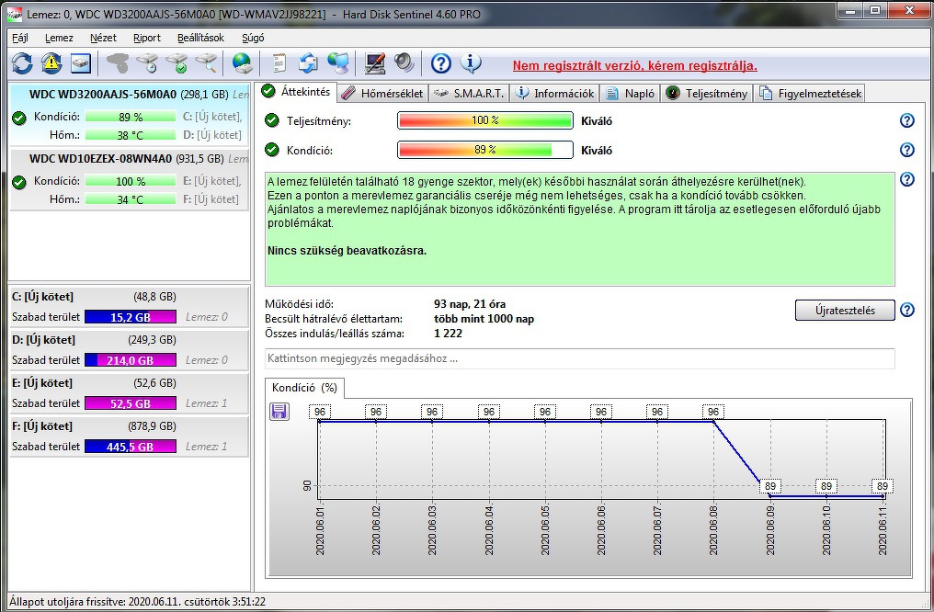Switch to the S.M.A.R.T. tab
Viewport: 934px width, 612px height.
click(470, 94)
